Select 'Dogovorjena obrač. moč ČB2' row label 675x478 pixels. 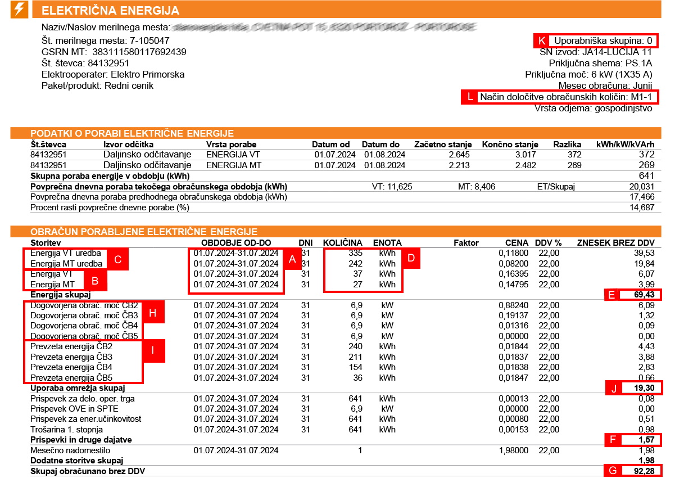click(x=84, y=305)
